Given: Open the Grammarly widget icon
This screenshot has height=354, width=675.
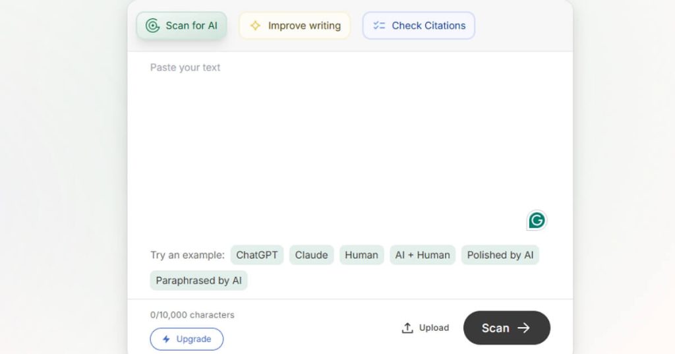Looking at the screenshot, I should [x=537, y=220].
